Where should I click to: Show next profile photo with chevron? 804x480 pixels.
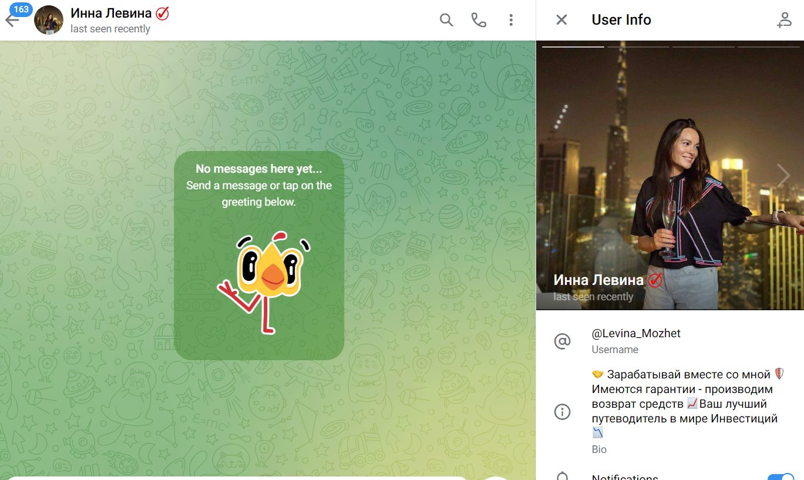[783, 176]
